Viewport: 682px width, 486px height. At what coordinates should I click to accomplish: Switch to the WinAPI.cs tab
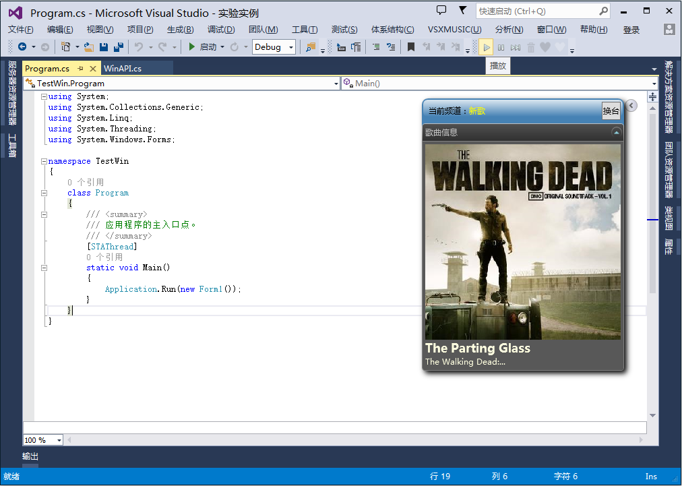tap(123, 68)
